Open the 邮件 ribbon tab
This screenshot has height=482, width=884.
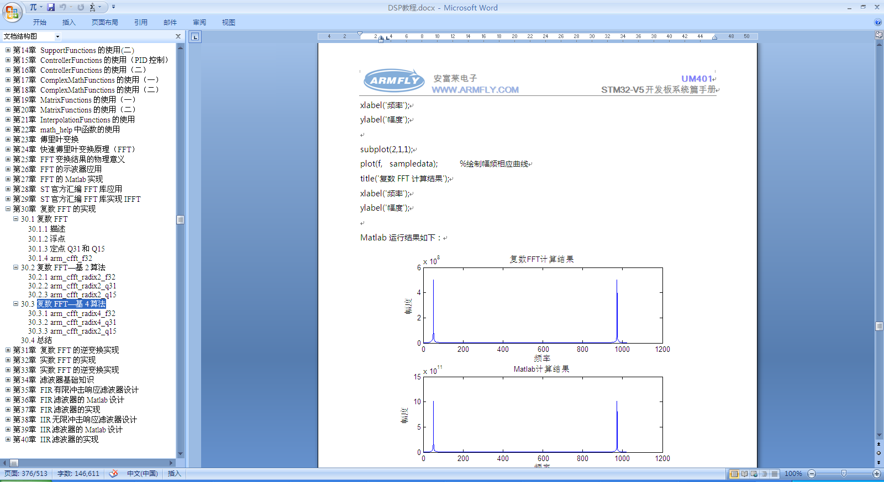[170, 23]
